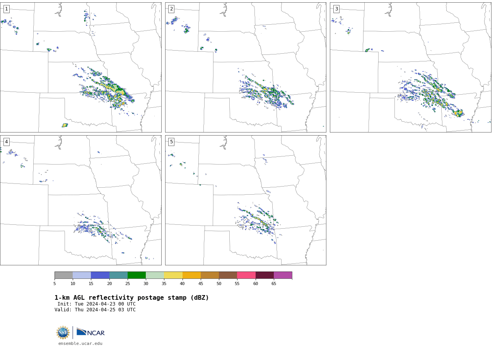Click the Valid: Thu 2024-04-25 03 UTC text
This screenshot has height=348, width=495.
95,310
